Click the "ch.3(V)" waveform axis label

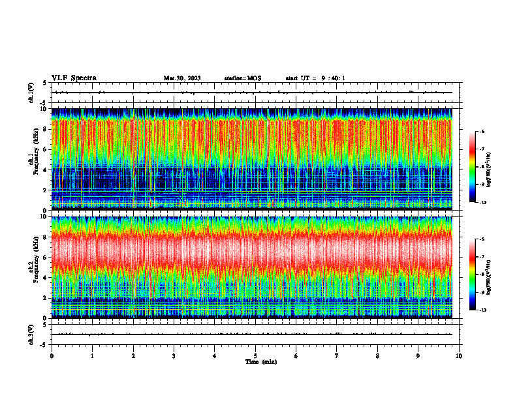tap(31, 334)
